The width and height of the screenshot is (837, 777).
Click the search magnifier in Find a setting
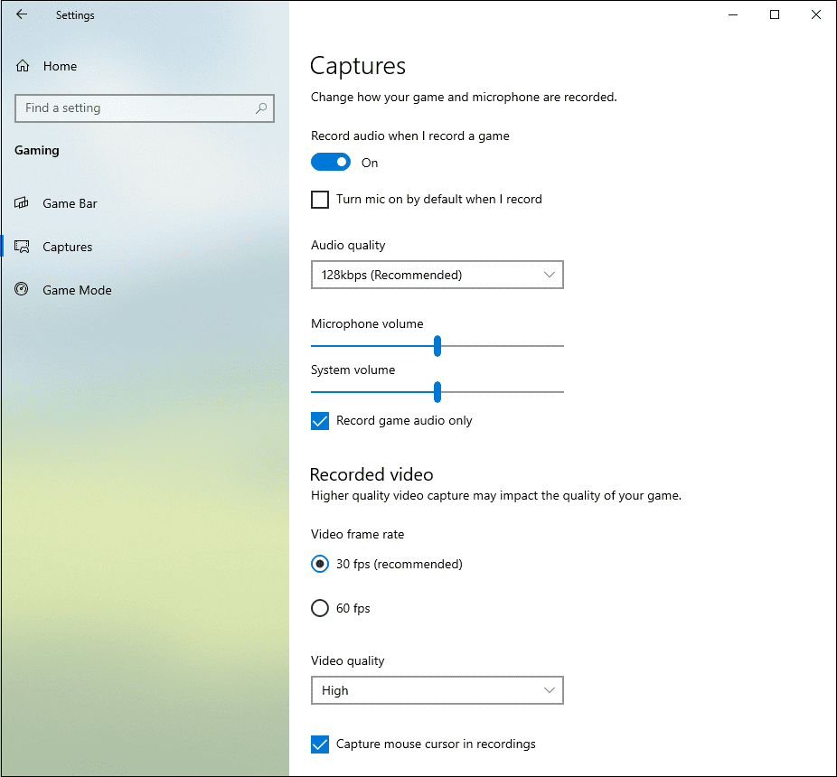(x=261, y=108)
